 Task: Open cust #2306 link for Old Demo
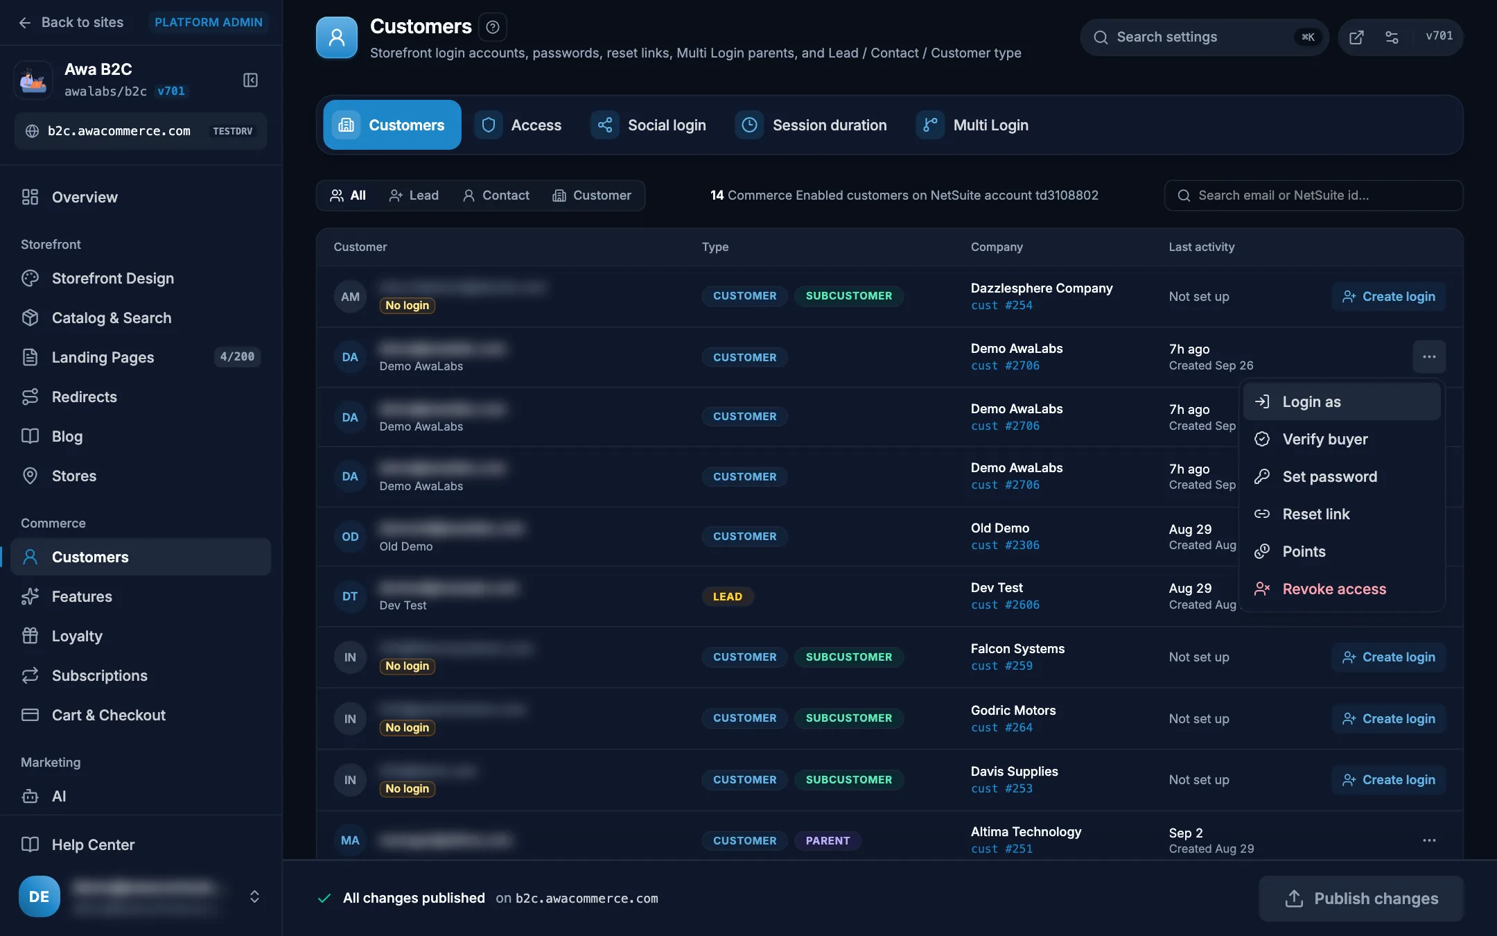click(x=1005, y=545)
